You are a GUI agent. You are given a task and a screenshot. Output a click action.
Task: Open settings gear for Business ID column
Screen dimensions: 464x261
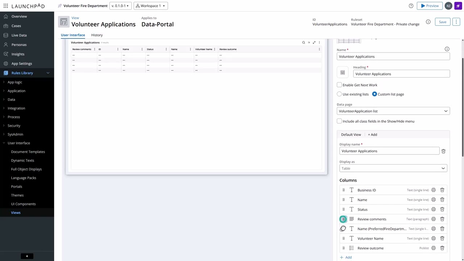tap(434, 190)
